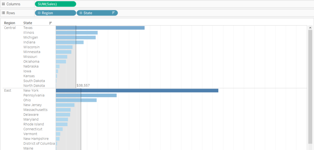
Task: Select the Oklahoma state label
Action: (31, 61)
